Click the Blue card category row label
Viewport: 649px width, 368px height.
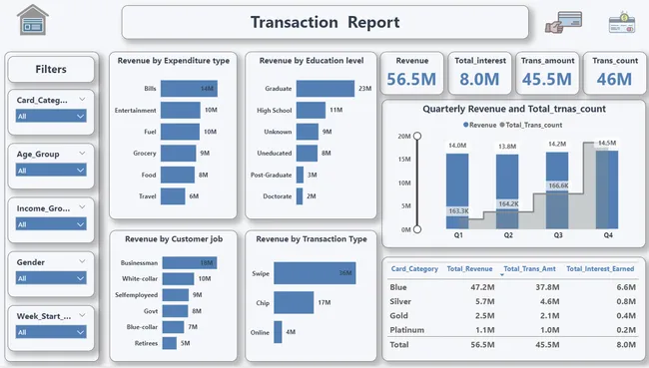(398, 287)
